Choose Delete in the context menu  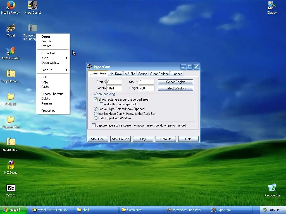[53, 99]
